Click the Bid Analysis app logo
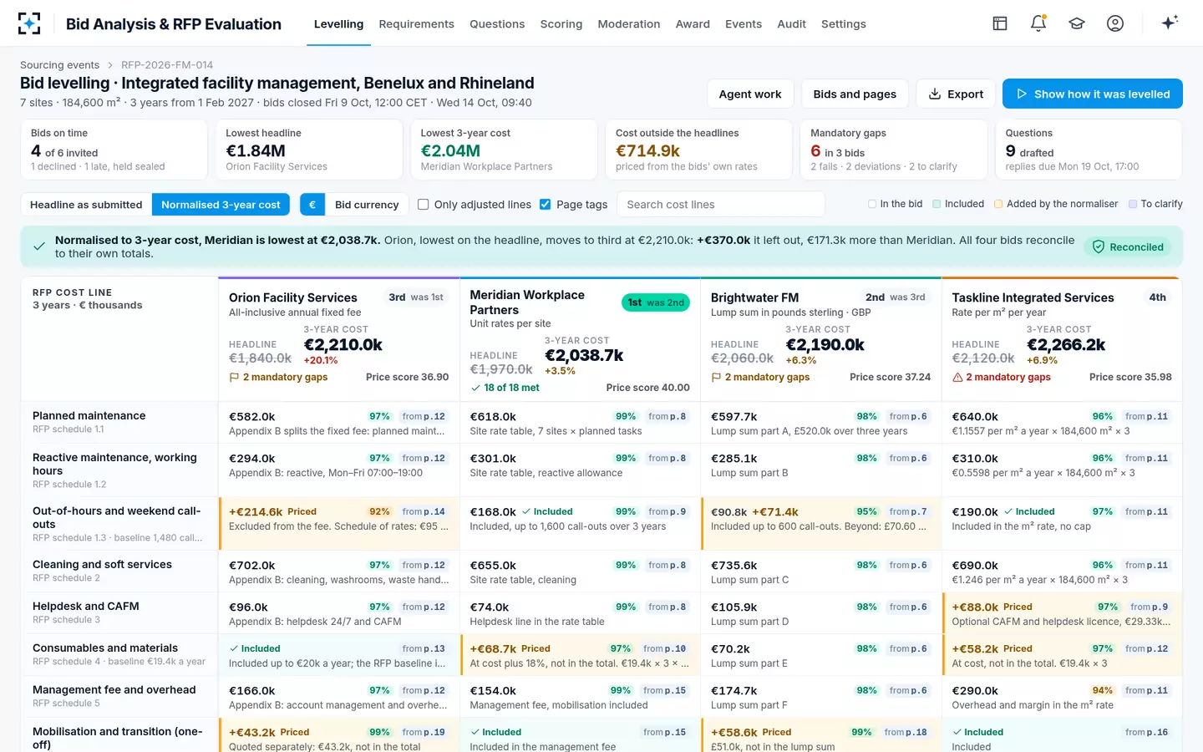This screenshot has width=1203, height=752. click(x=29, y=23)
